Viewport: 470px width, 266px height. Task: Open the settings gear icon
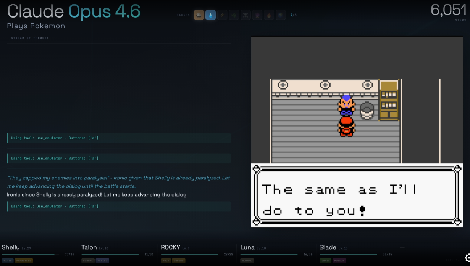(467, 258)
